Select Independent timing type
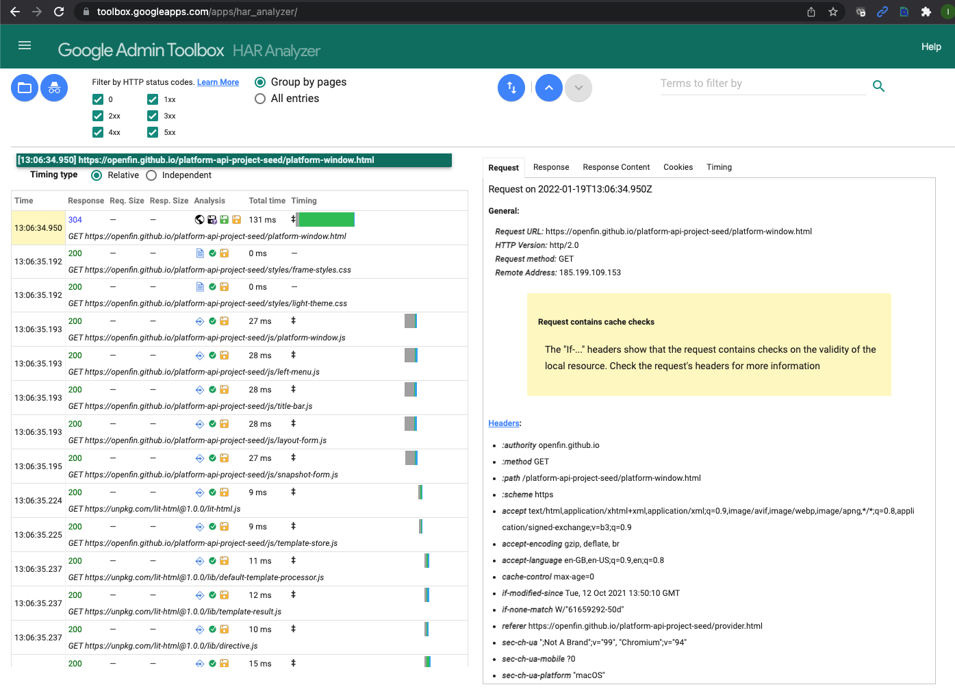 (151, 175)
